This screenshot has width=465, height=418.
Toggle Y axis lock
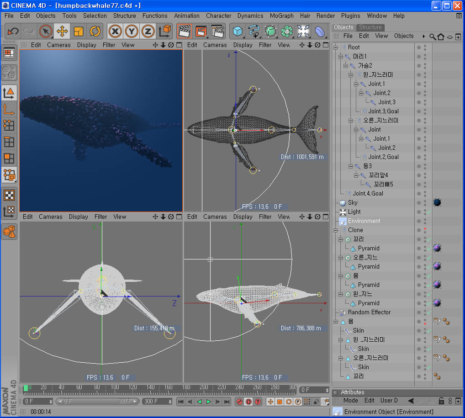[x=132, y=31]
